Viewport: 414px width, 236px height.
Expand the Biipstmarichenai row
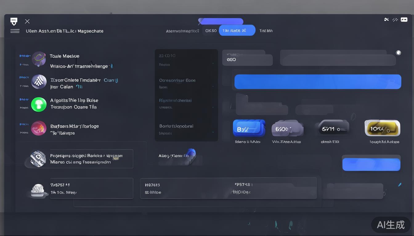click(186, 104)
